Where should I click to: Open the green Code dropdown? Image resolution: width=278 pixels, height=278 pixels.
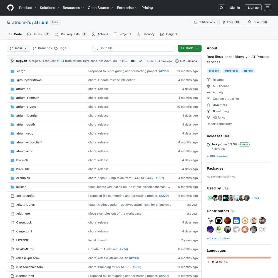coord(190,48)
